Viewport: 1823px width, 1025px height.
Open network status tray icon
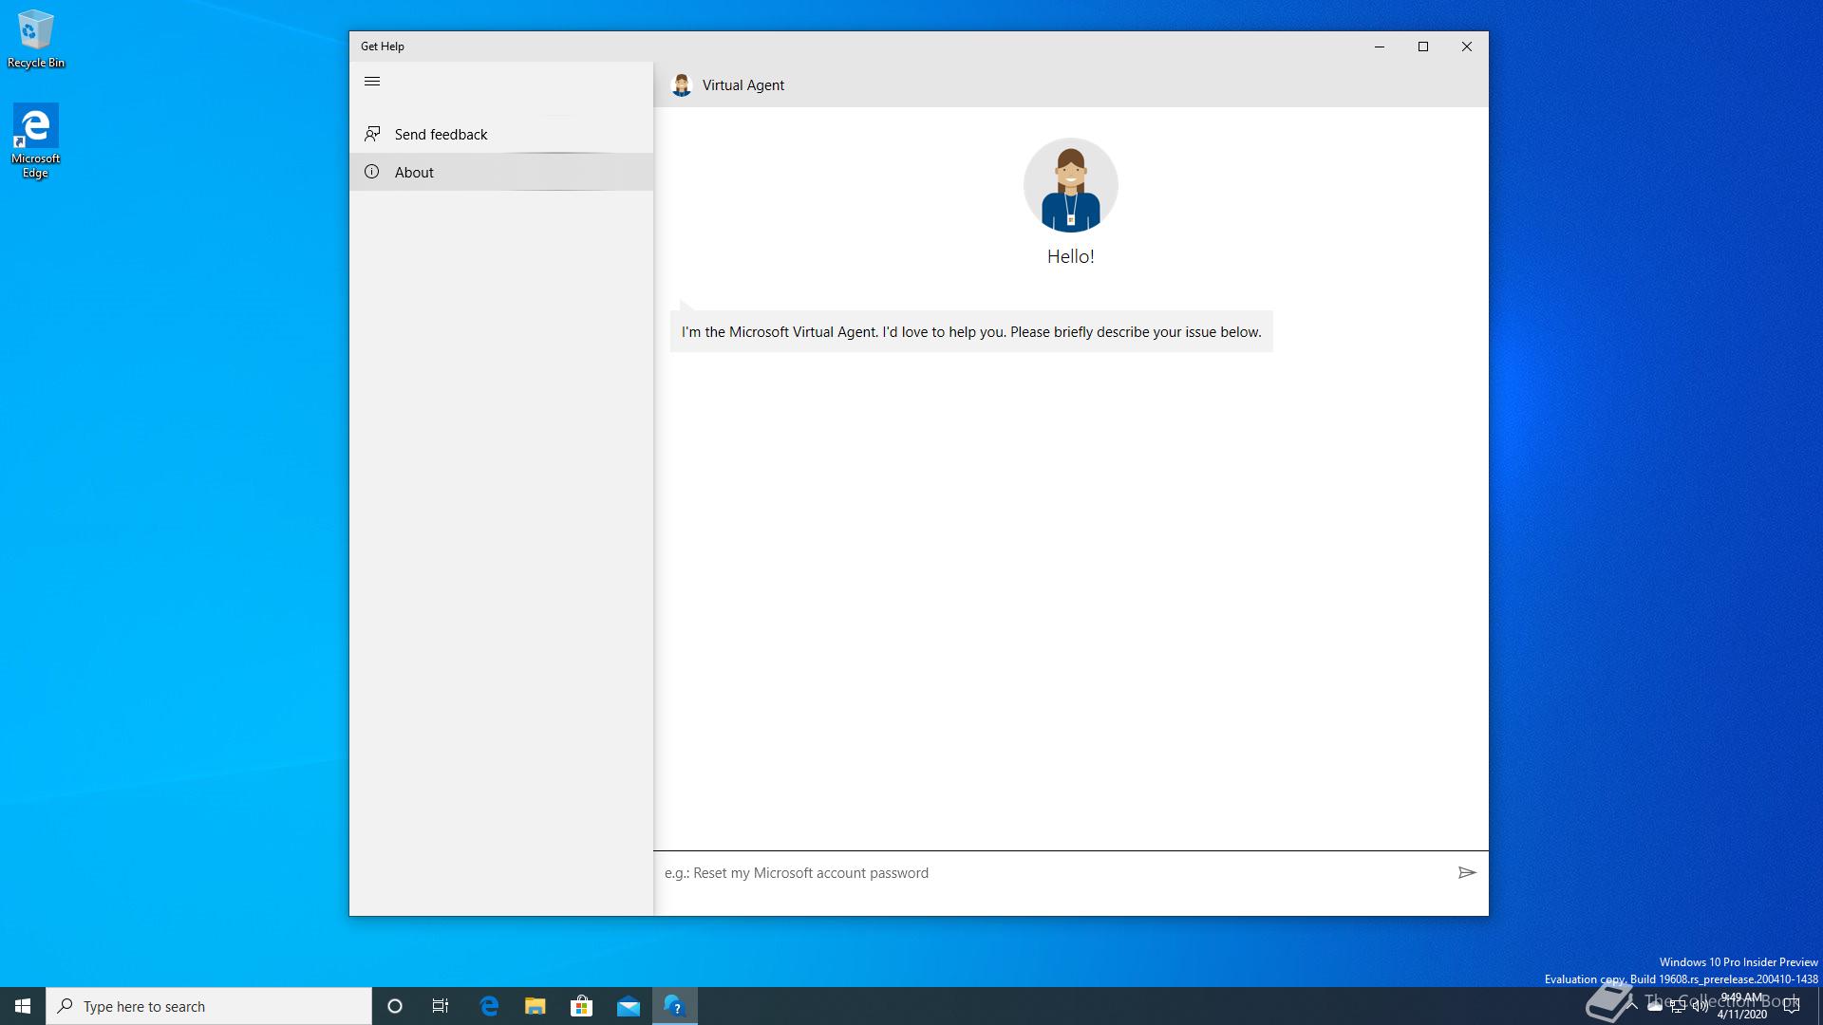tap(1678, 1007)
